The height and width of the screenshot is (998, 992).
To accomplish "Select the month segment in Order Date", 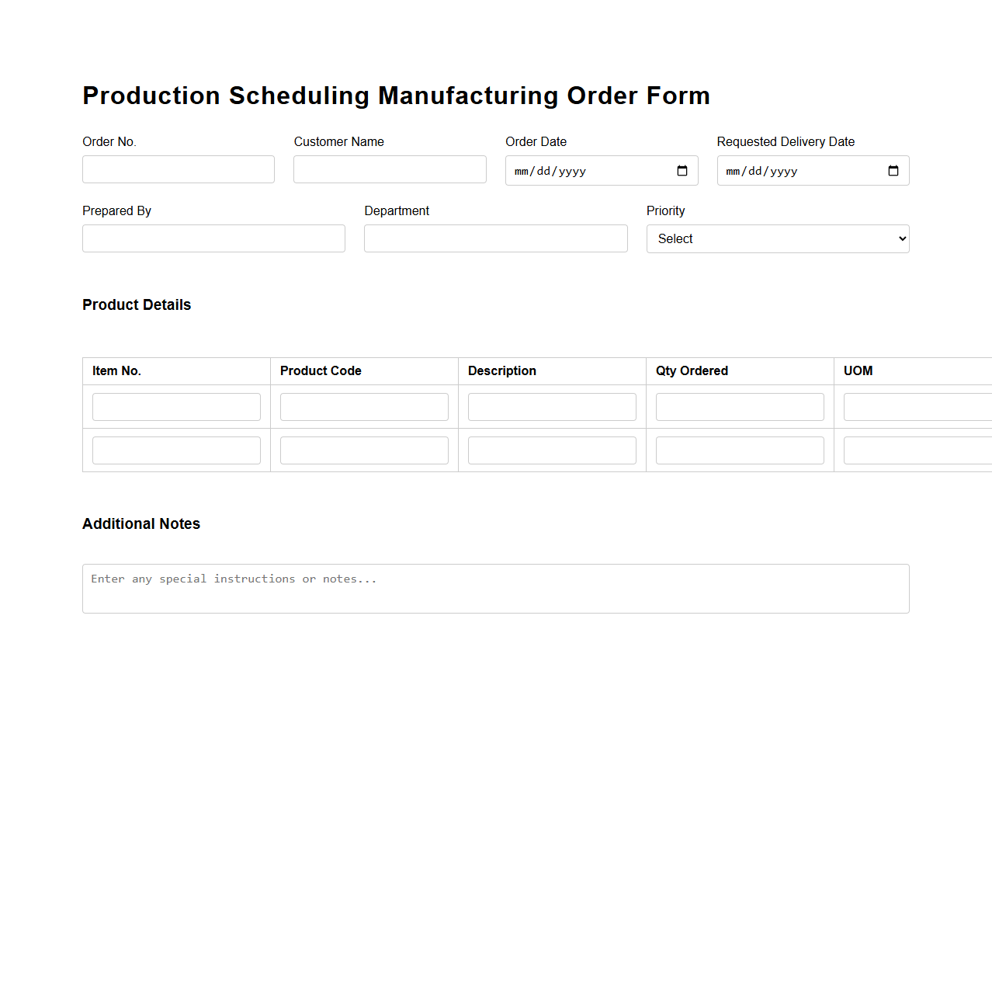I will 520,171.
